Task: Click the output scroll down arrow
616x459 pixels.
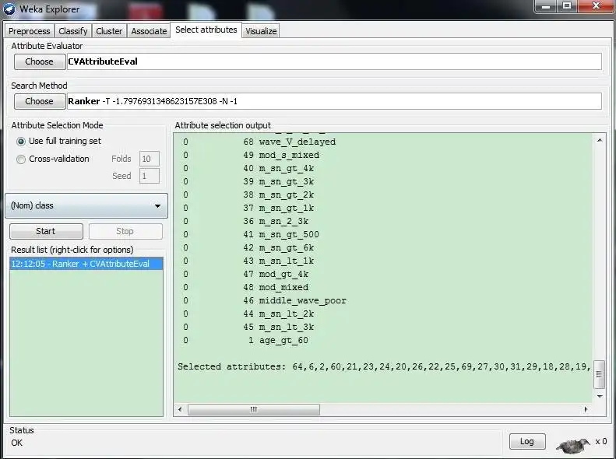Action: pos(600,396)
